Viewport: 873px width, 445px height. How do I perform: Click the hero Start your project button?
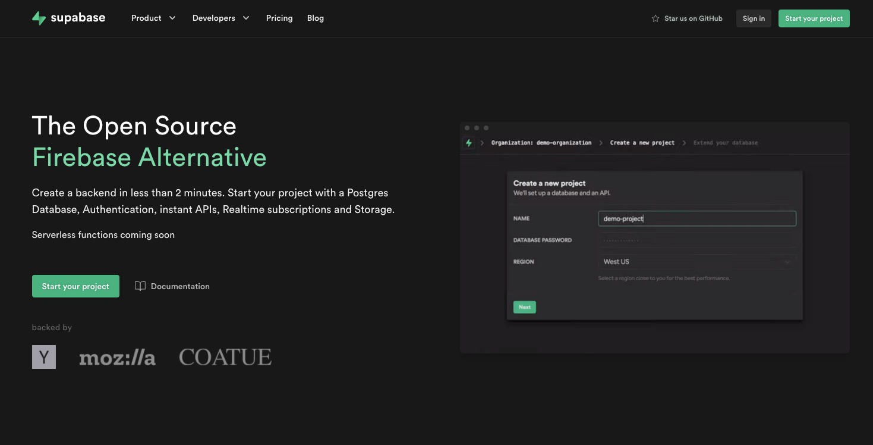click(75, 286)
